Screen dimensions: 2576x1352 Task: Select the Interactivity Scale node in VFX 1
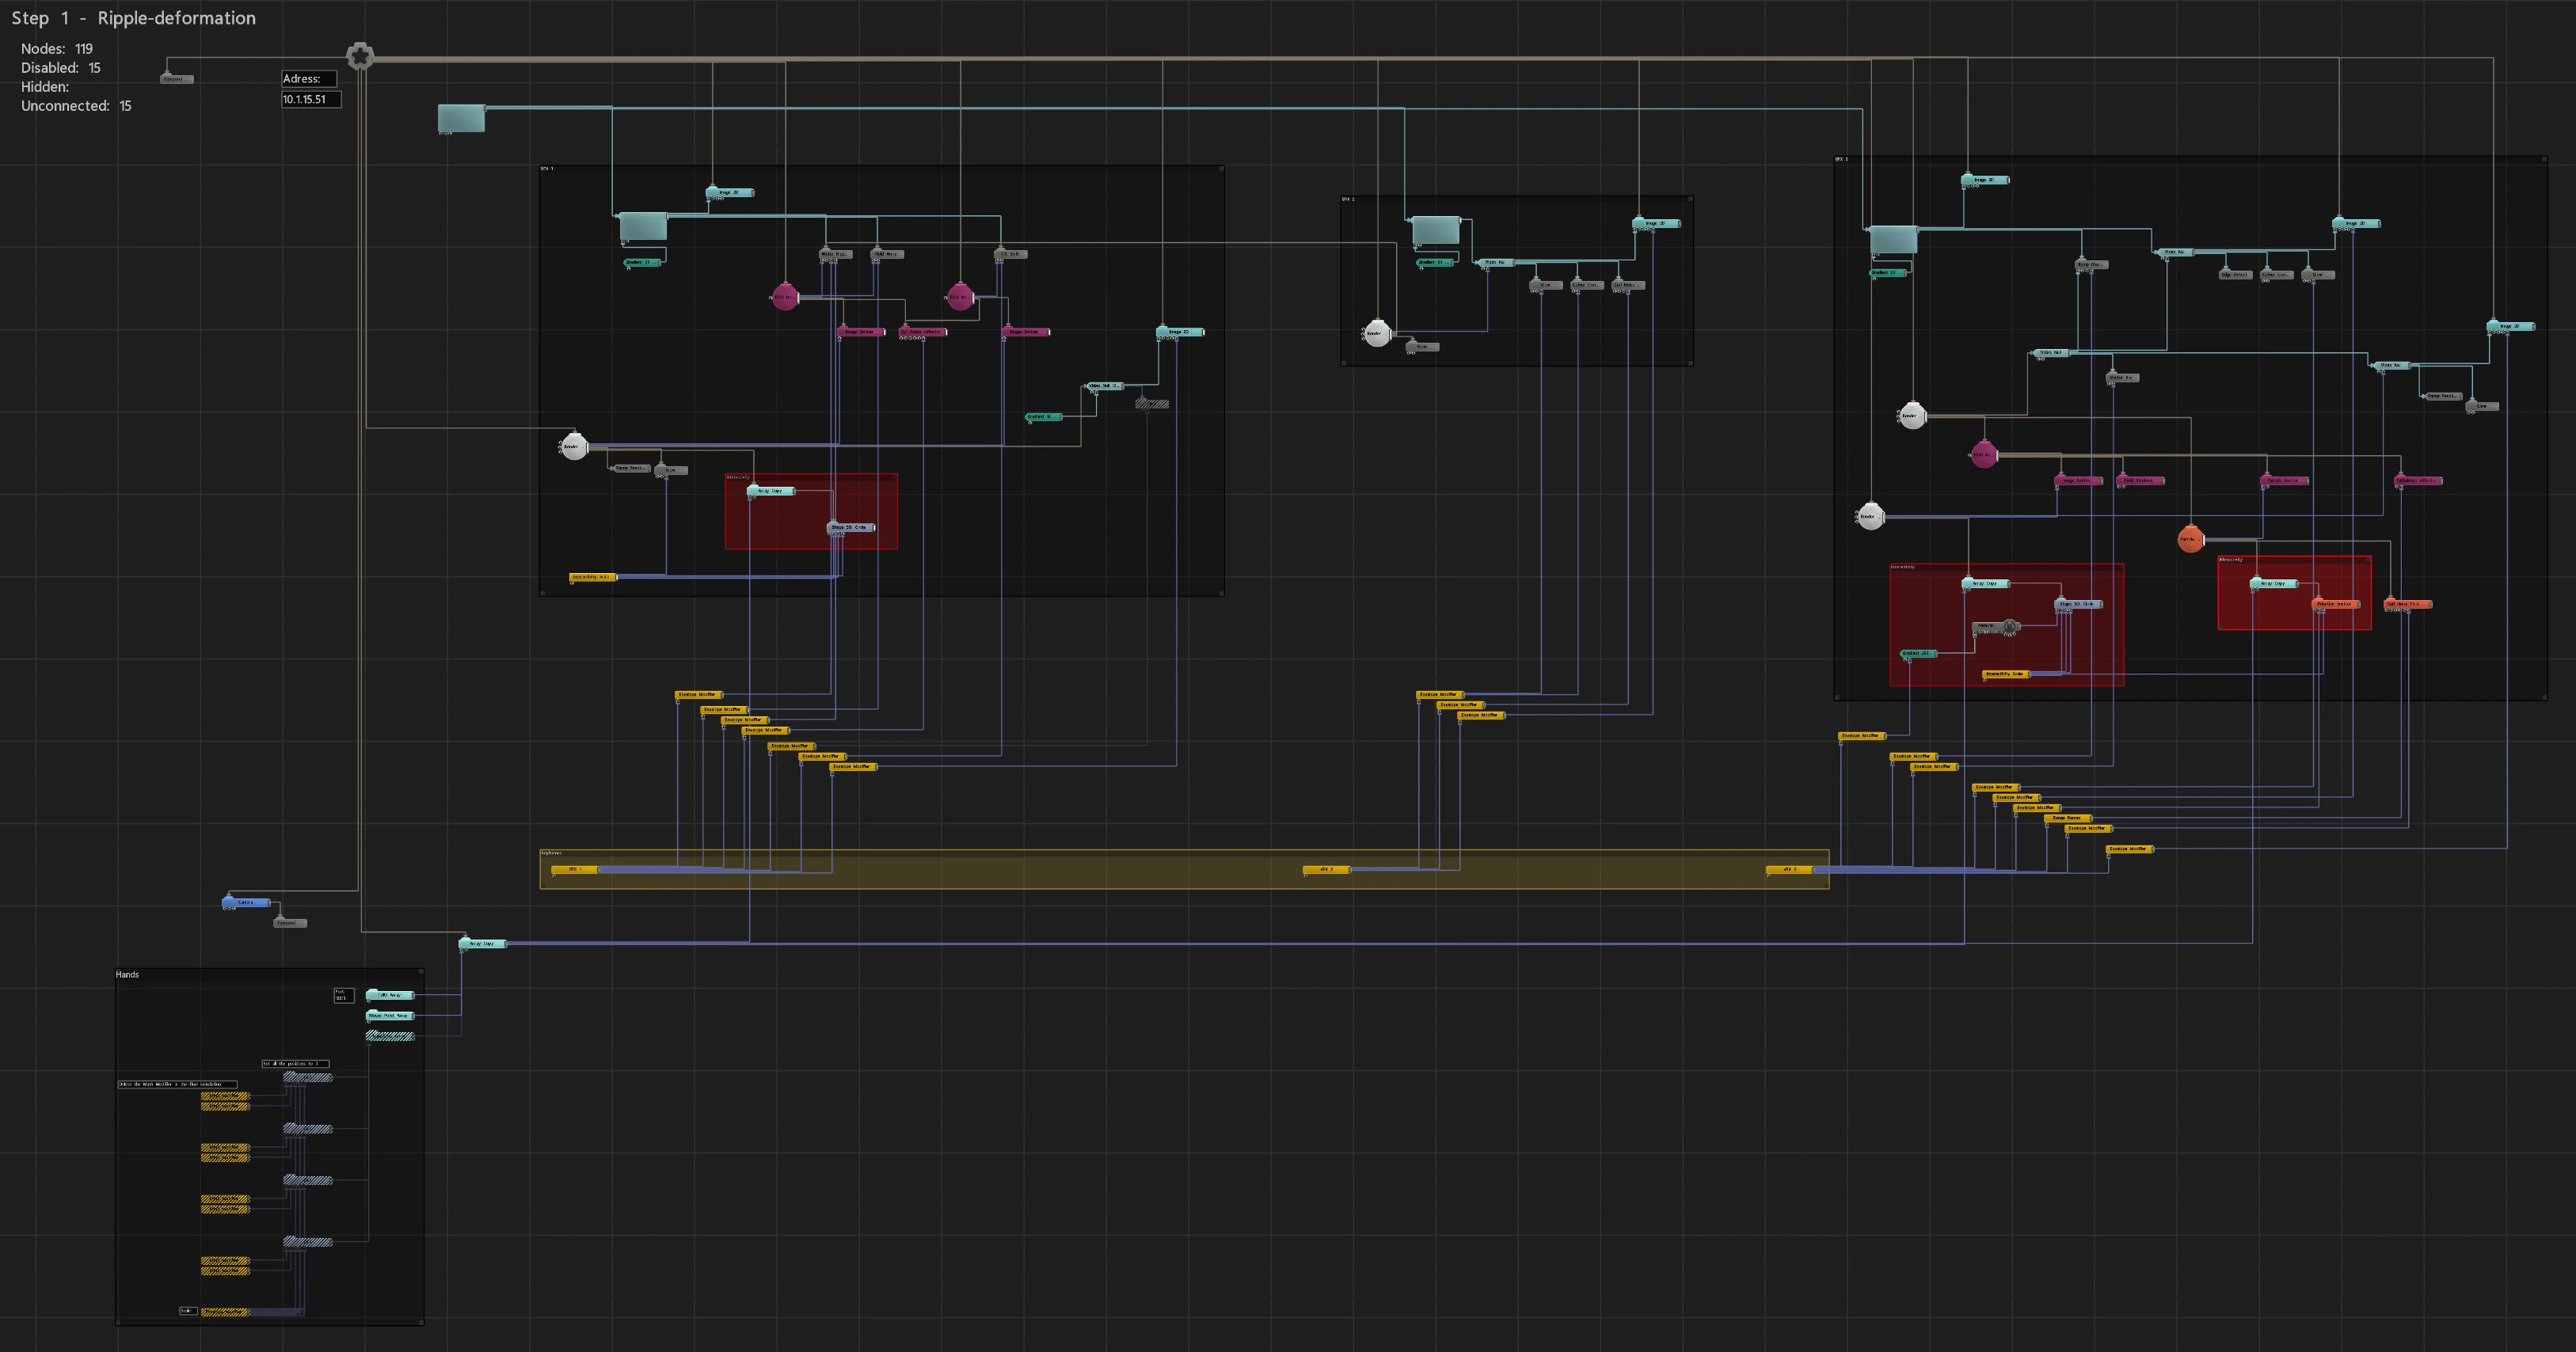coord(592,576)
